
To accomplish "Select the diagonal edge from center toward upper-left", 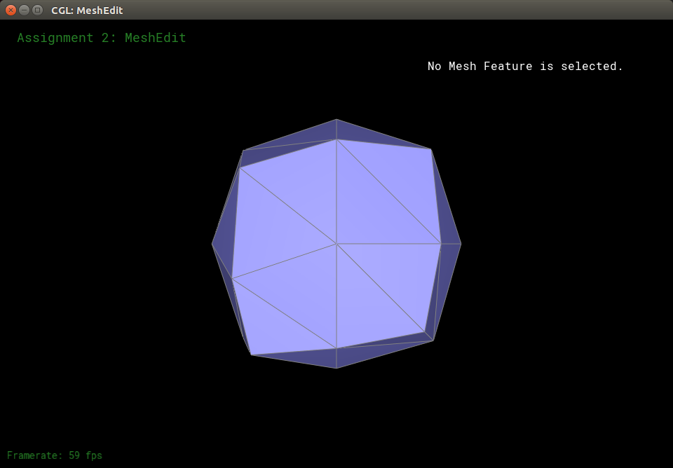I will (287, 205).
